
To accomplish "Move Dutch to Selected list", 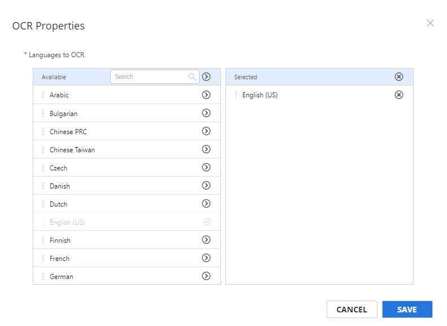I will [x=206, y=204].
